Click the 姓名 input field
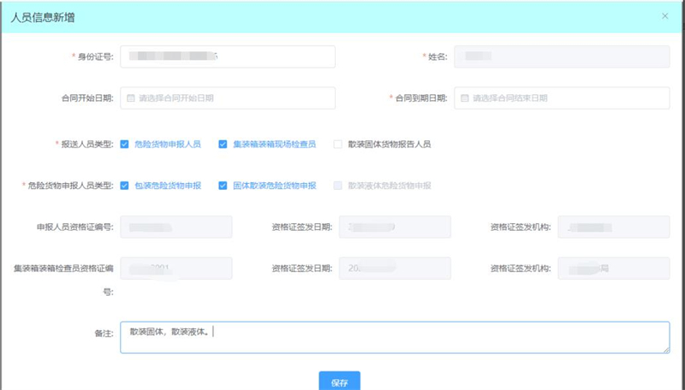Image resolution: width=685 pixels, height=390 pixels. click(561, 56)
